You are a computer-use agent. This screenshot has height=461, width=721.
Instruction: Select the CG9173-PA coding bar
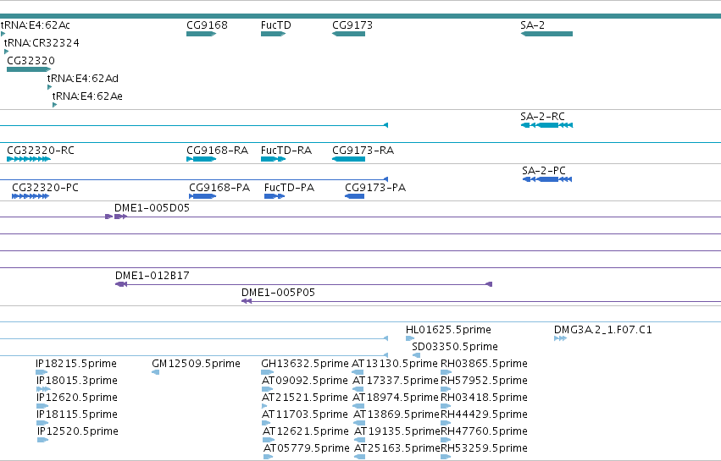pyautogui.click(x=354, y=196)
